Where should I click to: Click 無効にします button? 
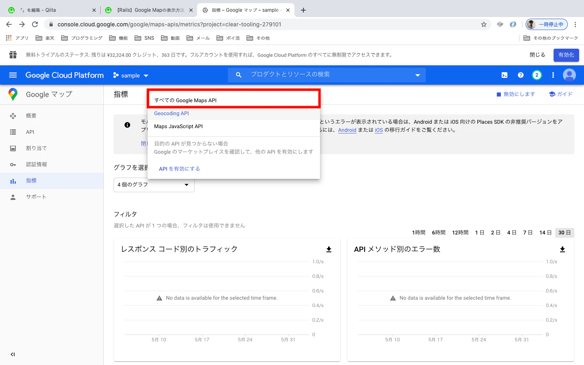(515, 94)
